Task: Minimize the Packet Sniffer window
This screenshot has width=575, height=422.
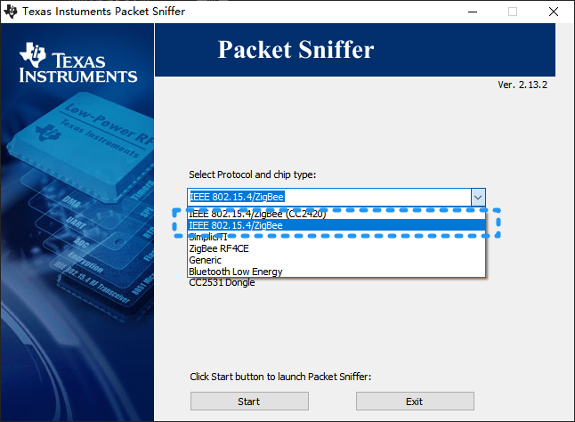Action: pos(473,12)
